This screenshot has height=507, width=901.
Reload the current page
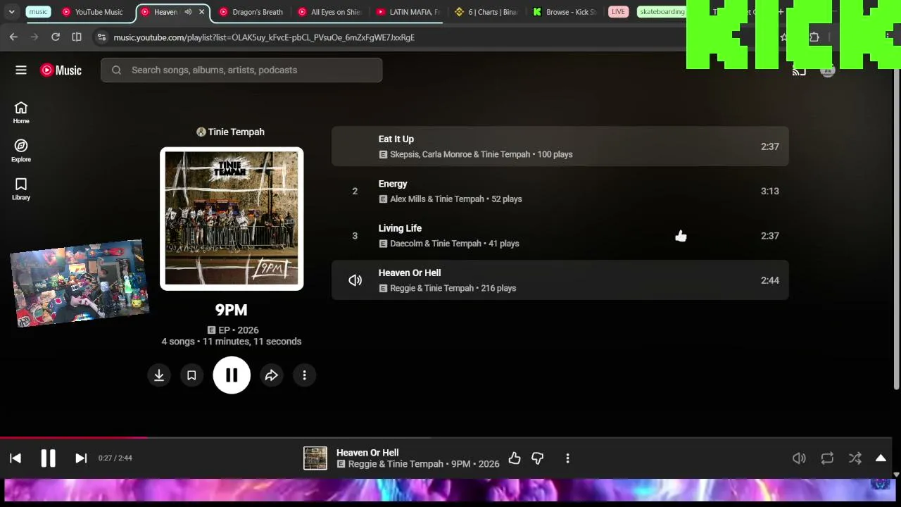(x=56, y=37)
